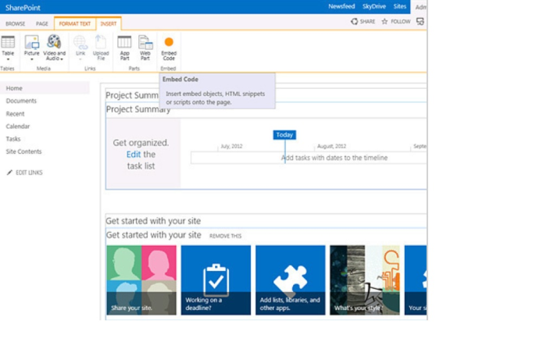Switch to the Browse tab
547x342 pixels.
click(16, 23)
